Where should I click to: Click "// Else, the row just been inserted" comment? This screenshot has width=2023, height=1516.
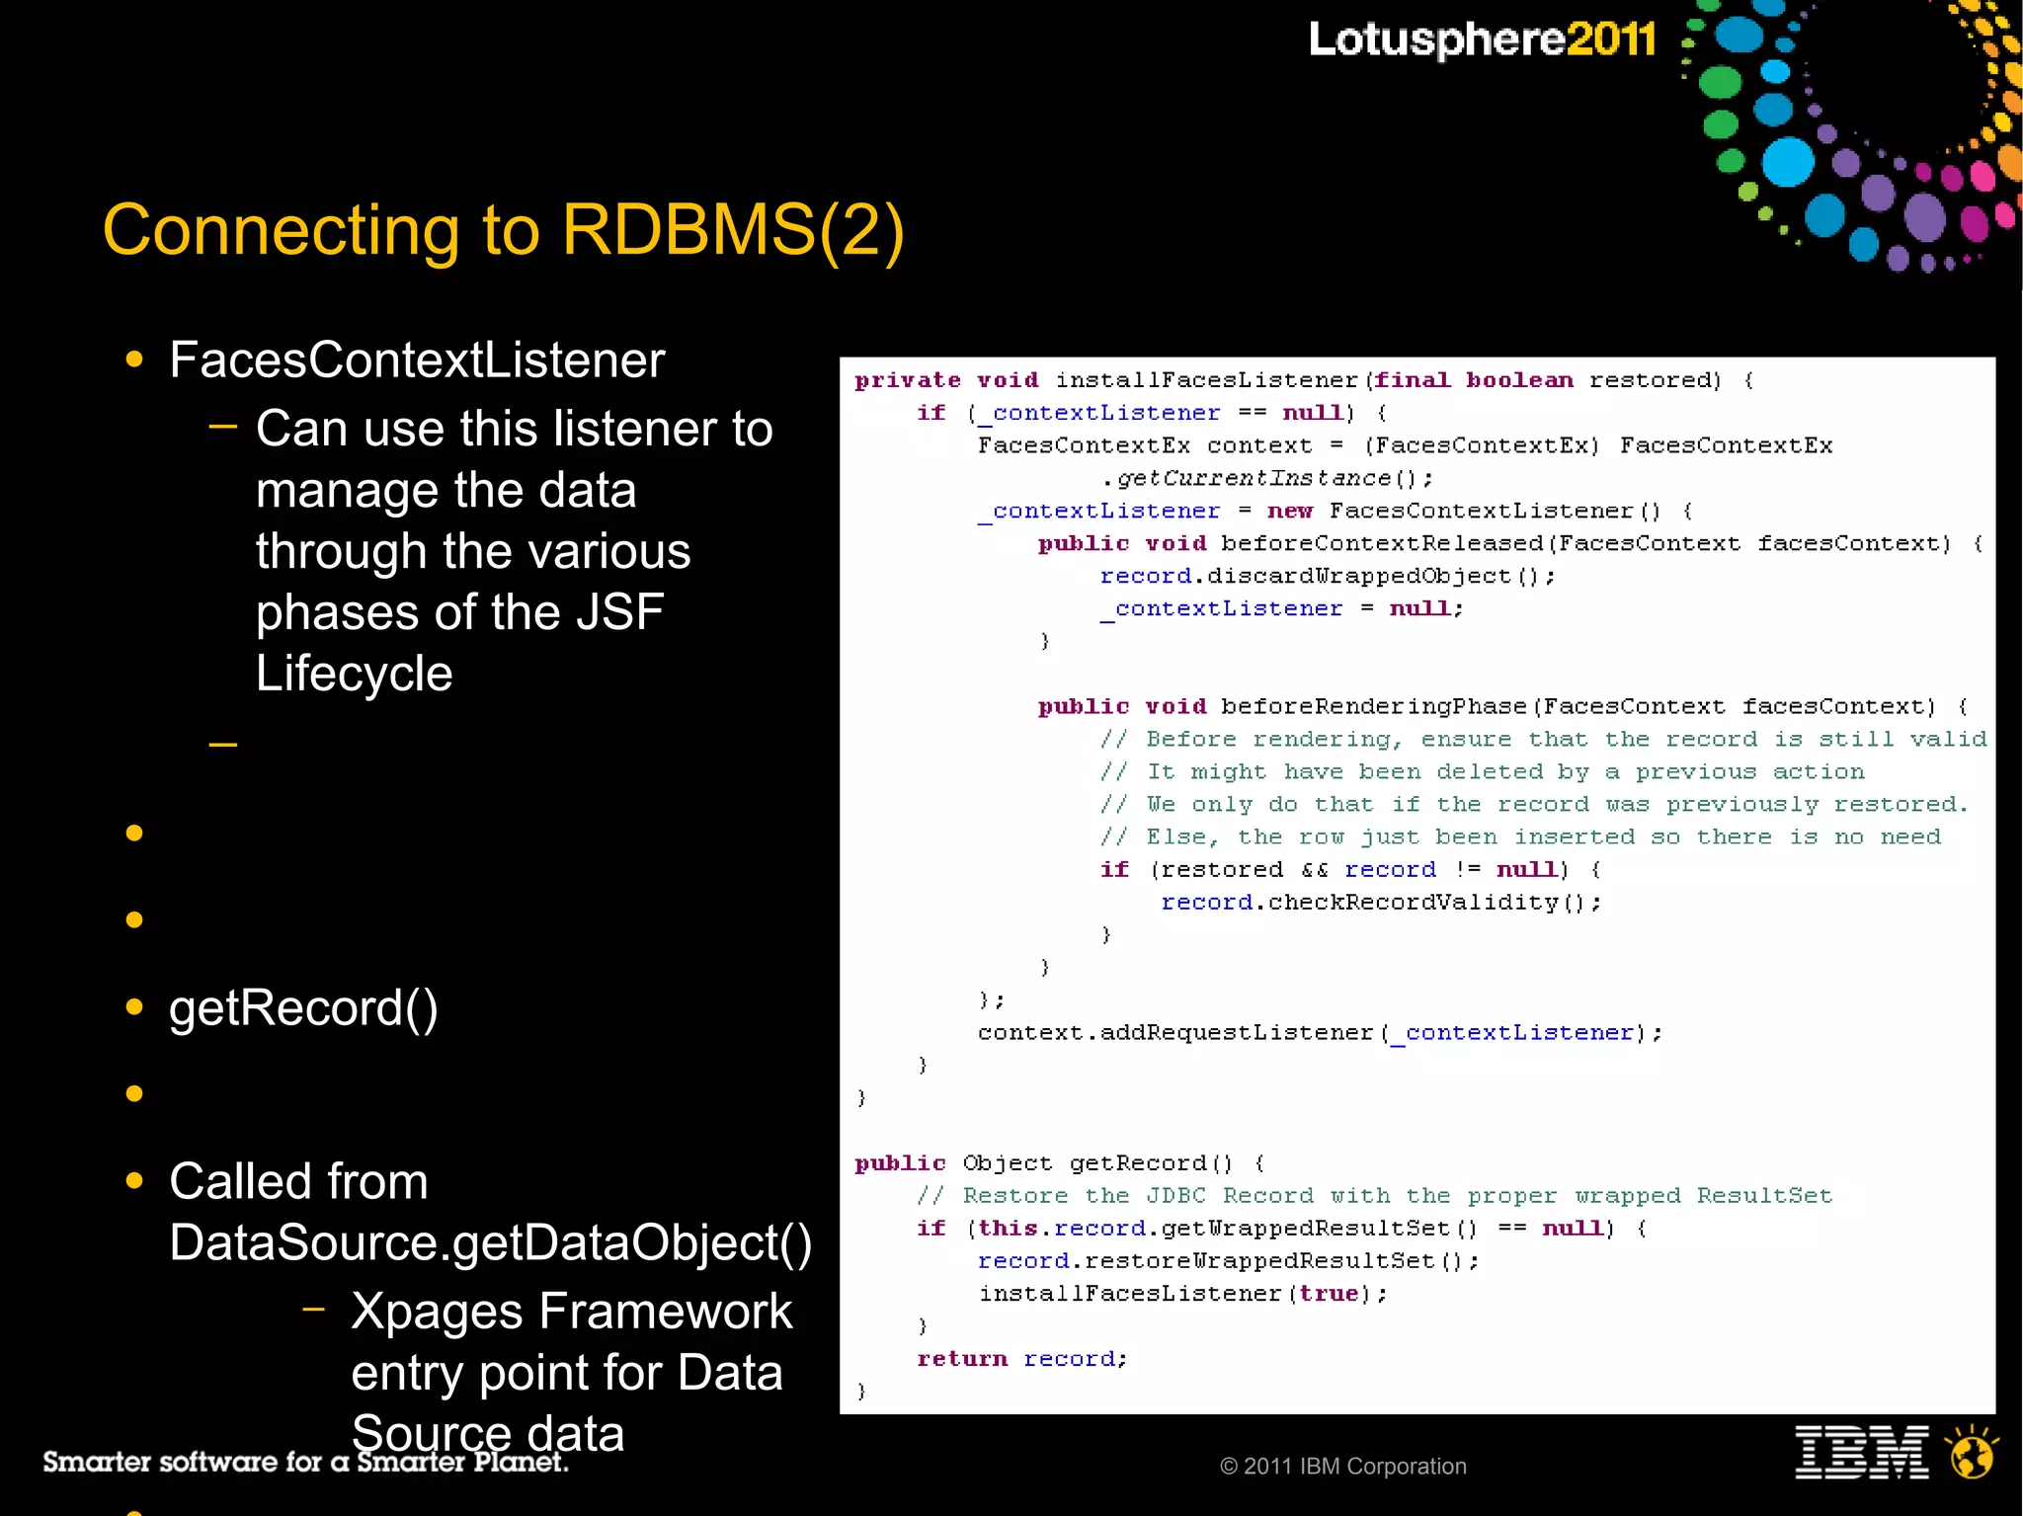click(1520, 837)
